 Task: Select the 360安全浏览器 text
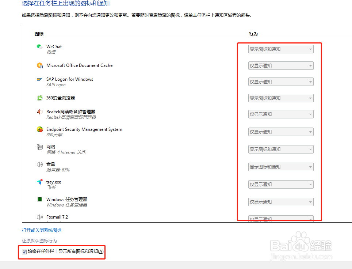61,98
